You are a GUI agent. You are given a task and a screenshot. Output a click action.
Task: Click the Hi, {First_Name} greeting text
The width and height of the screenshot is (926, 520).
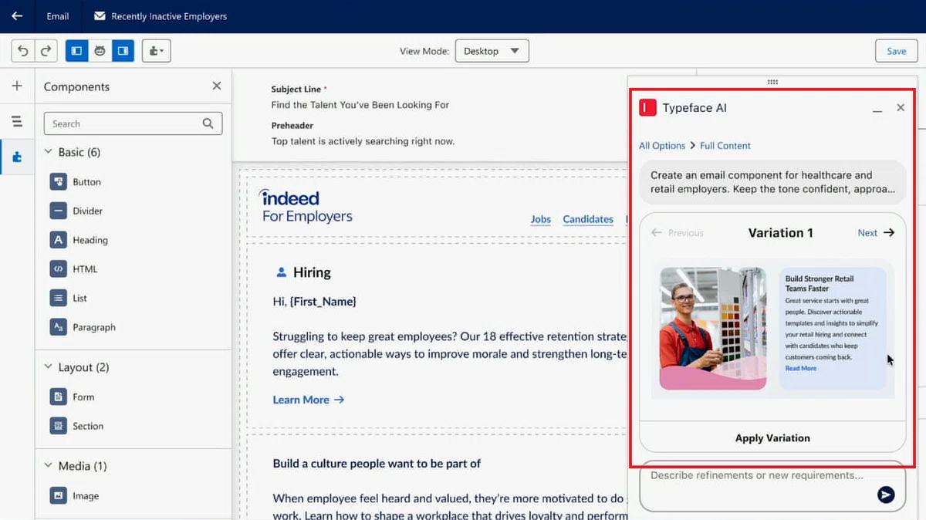pos(315,302)
